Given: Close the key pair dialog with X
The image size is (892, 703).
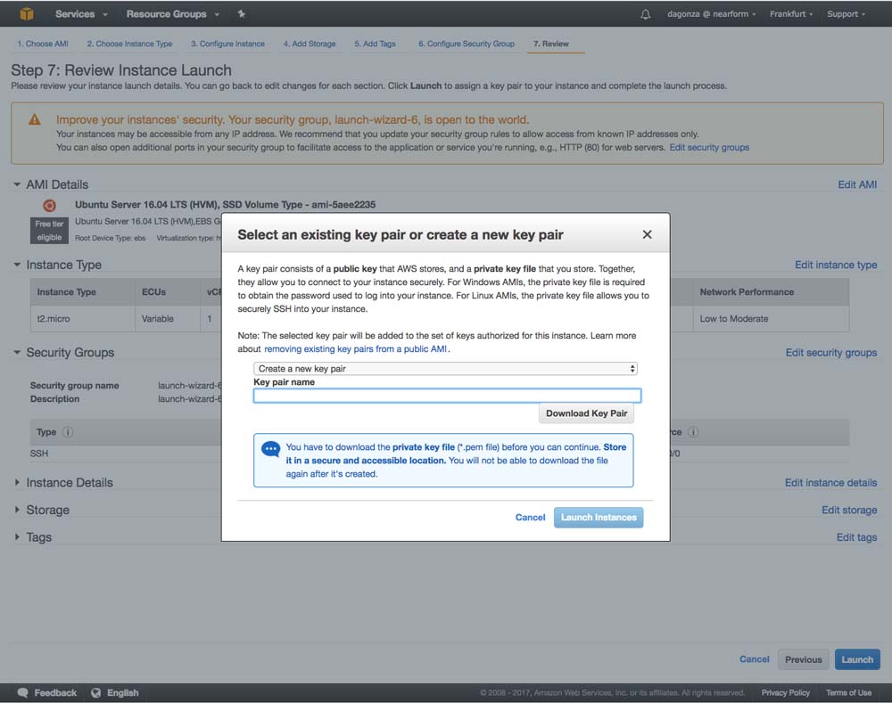Looking at the screenshot, I should 647,234.
